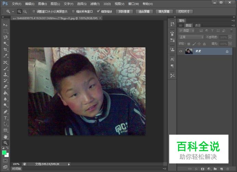Click the Create new group folder icon
Screen dimensions: 237x172
point(215,169)
